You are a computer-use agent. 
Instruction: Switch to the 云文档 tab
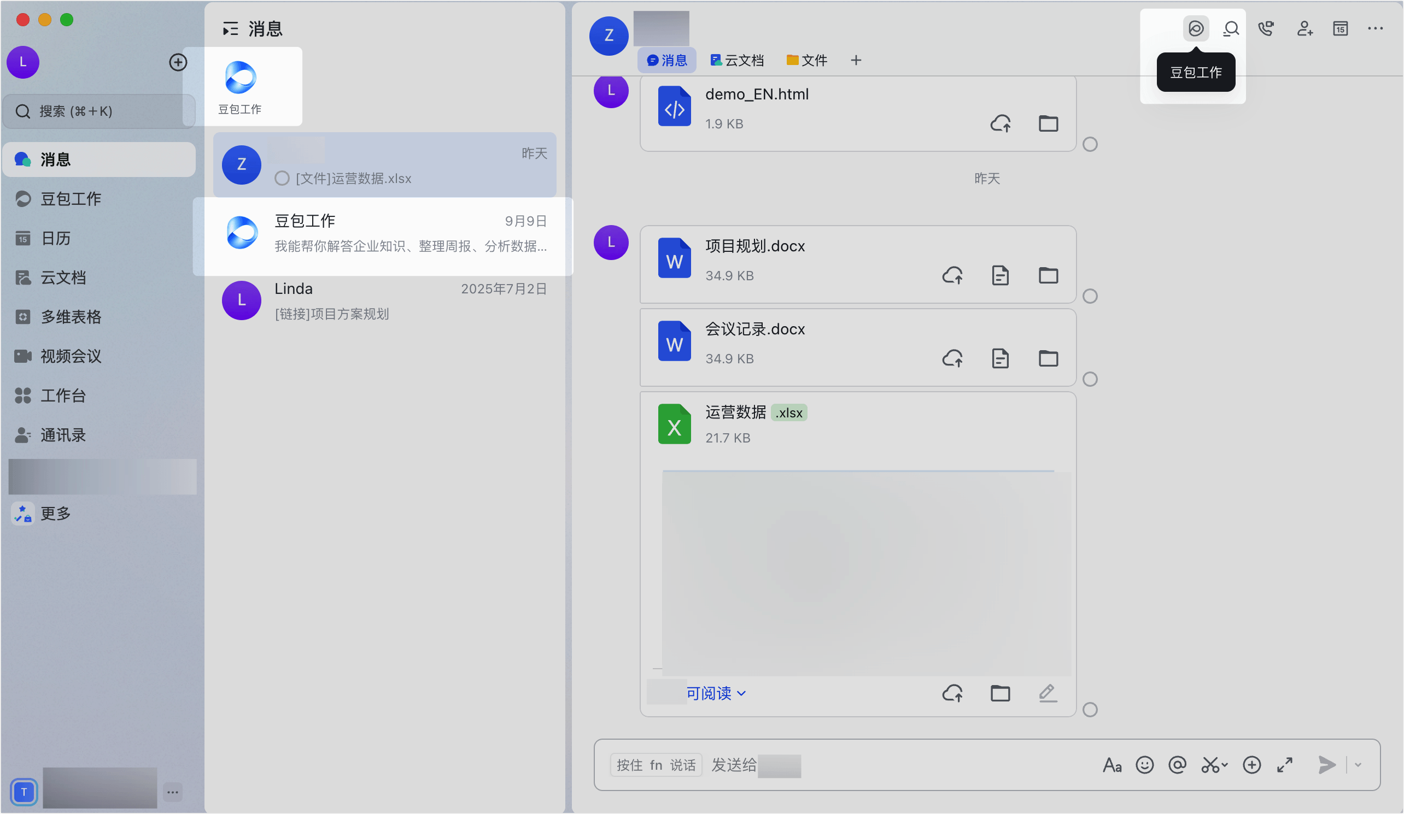pyautogui.click(x=736, y=60)
